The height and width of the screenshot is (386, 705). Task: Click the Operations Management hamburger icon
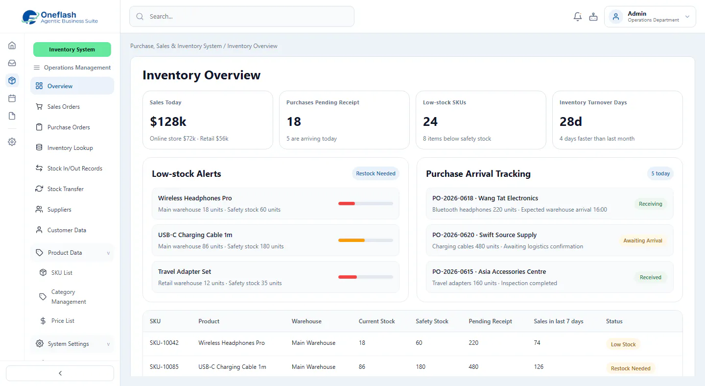(37, 68)
